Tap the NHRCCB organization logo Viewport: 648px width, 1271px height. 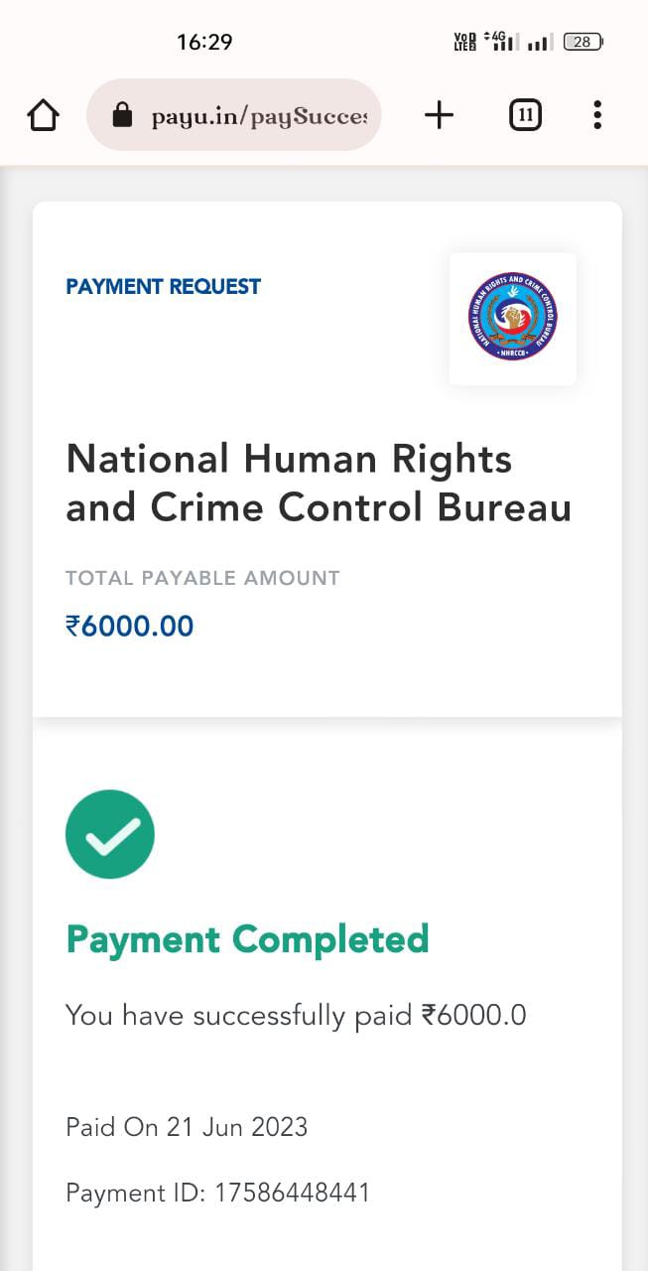512,318
